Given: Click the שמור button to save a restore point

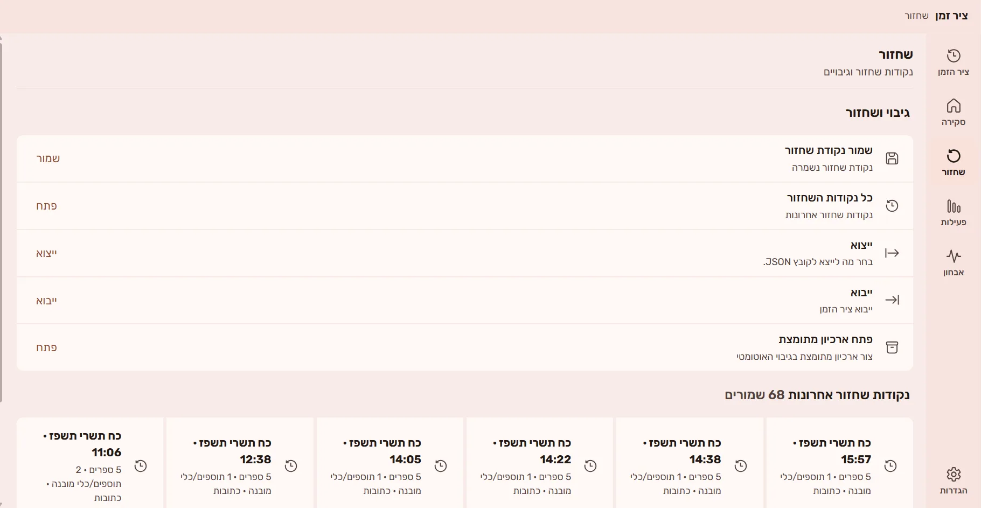Looking at the screenshot, I should pyautogui.click(x=48, y=158).
